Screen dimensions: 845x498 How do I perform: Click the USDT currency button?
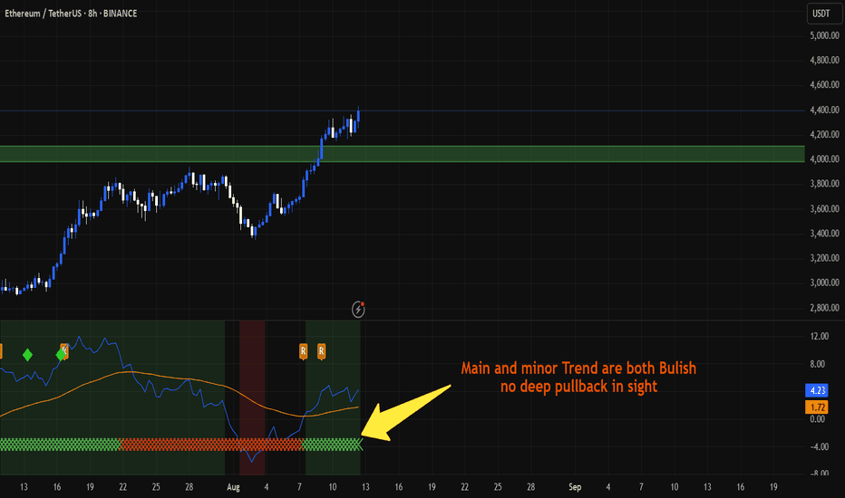click(x=823, y=13)
